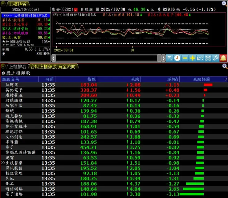This screenshot has width=228, height=198.
Task: Click chart legend 第1名:航運業 101.15
Action: 122,15
